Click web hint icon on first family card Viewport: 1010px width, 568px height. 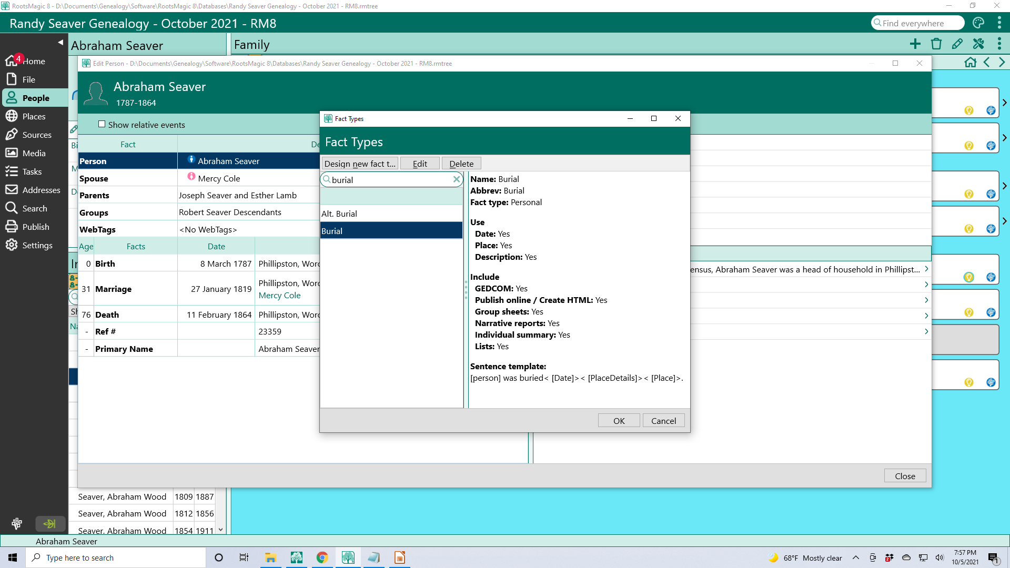991,110
